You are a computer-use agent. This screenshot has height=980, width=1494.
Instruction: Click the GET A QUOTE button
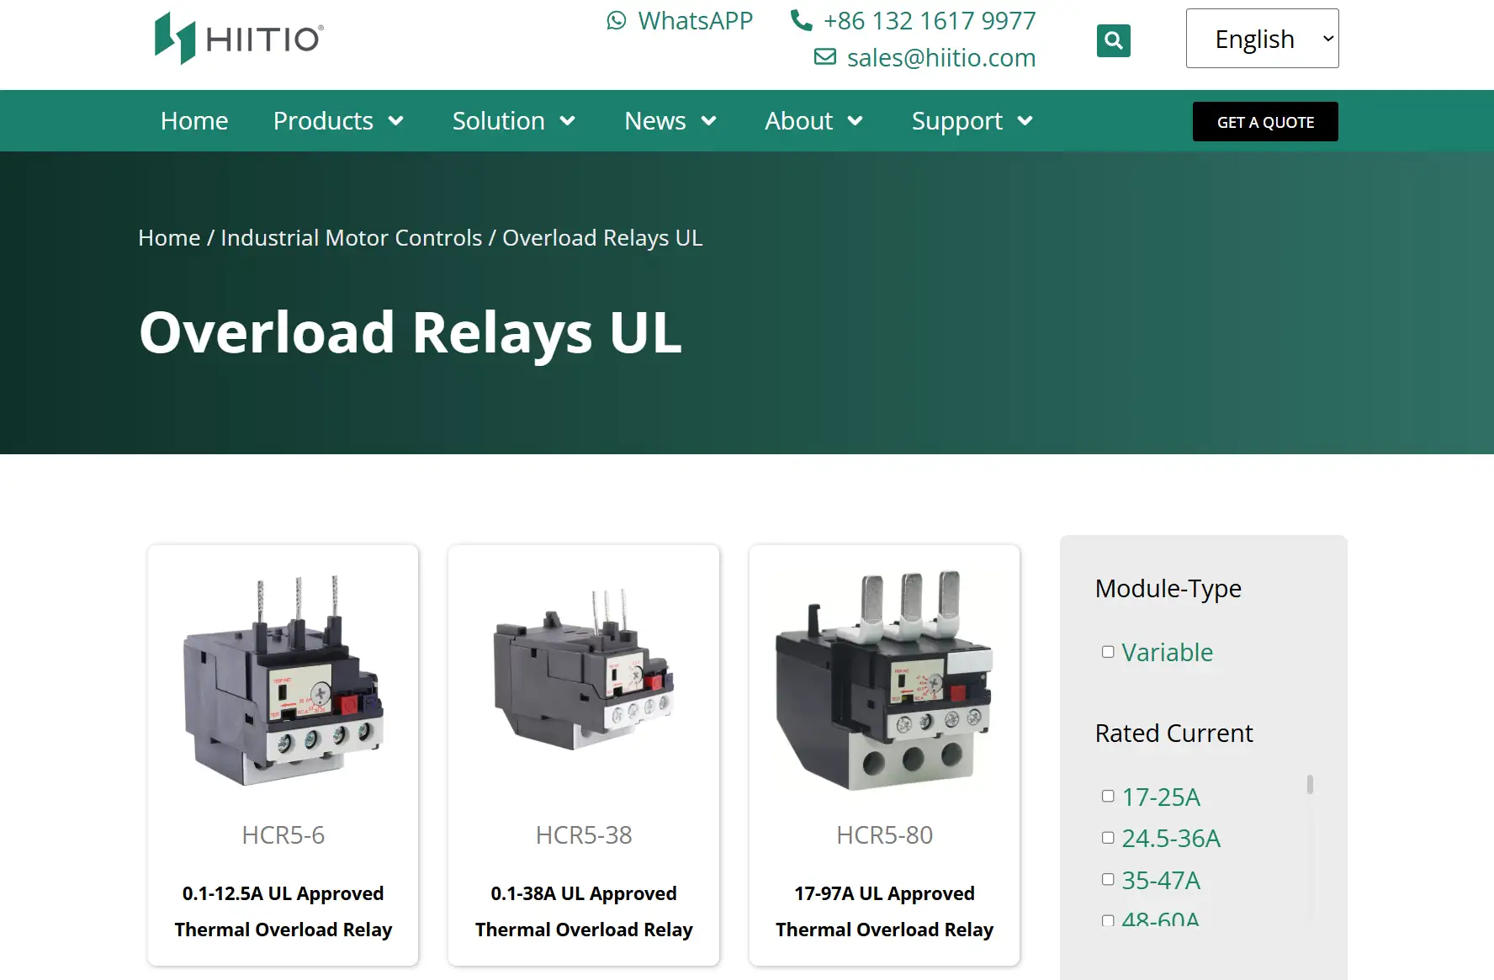click(x=1265, y=122)
